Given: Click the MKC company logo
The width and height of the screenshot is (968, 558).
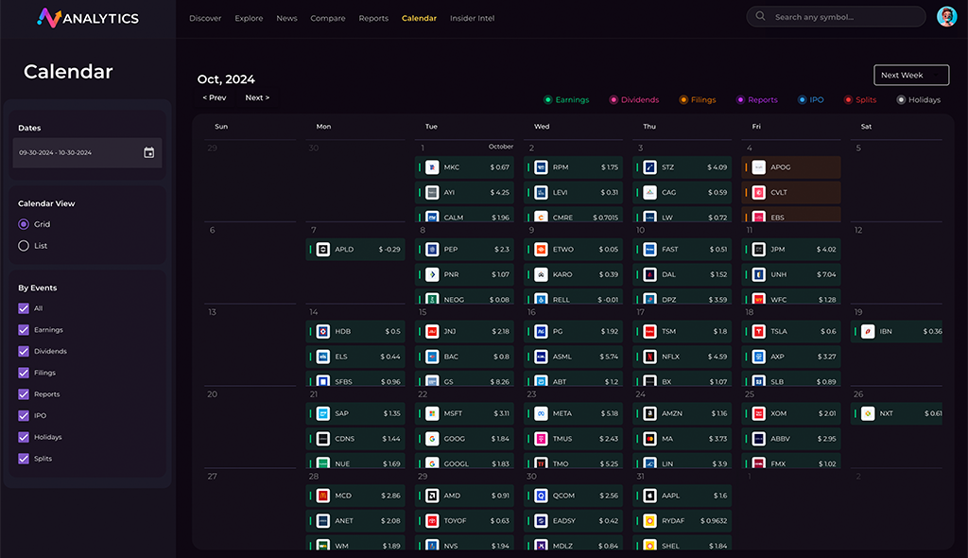Looking at the screenshot, I should point(432,166).
